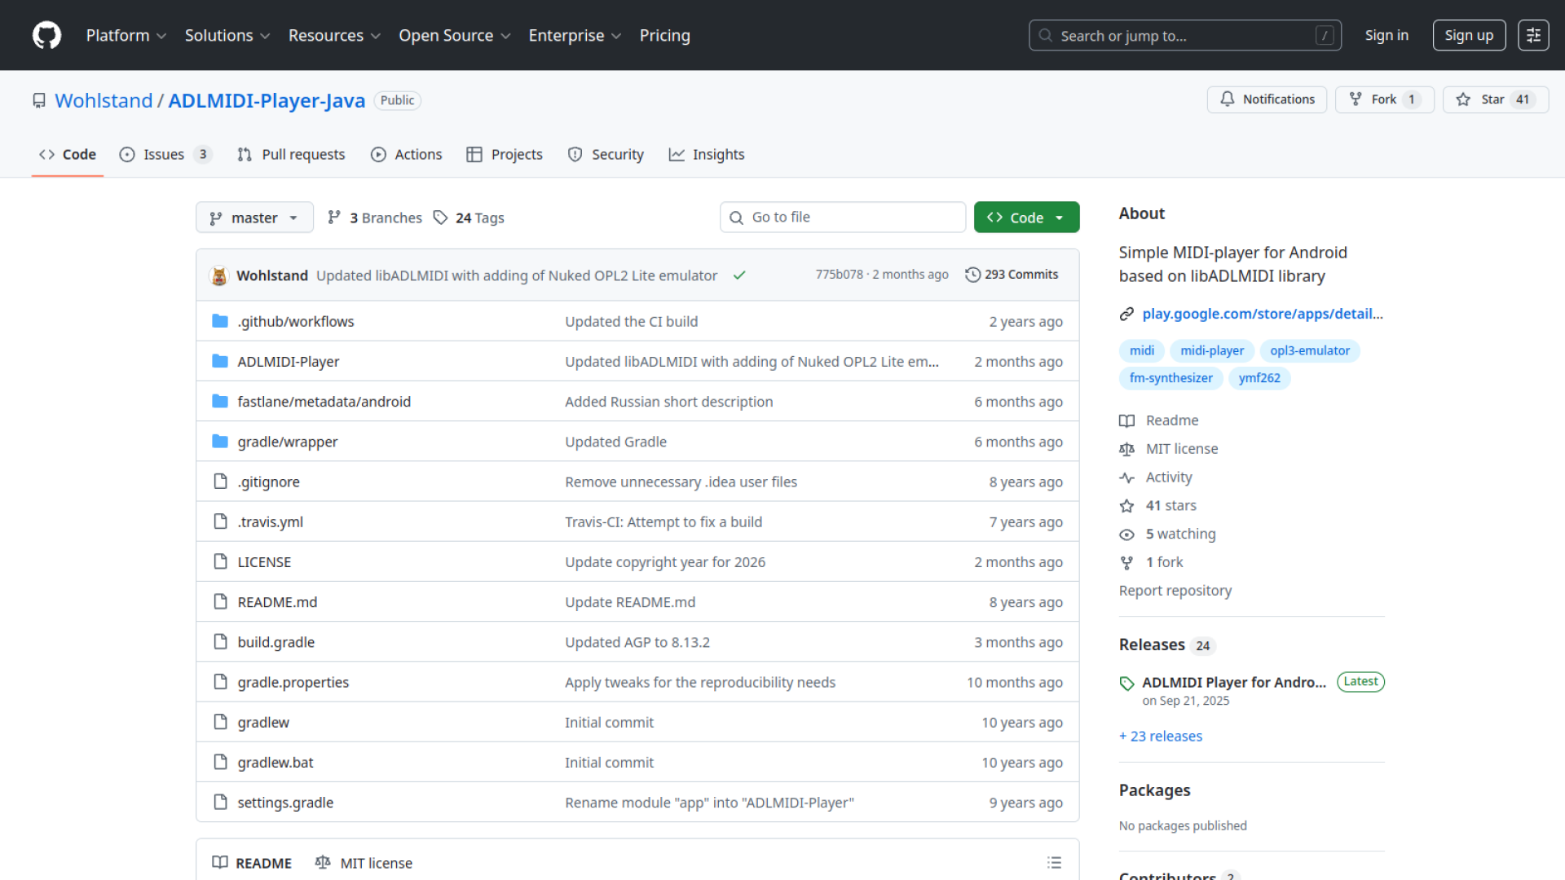
Task: Click the green commit status checkmark
Action: click(739, 275)
